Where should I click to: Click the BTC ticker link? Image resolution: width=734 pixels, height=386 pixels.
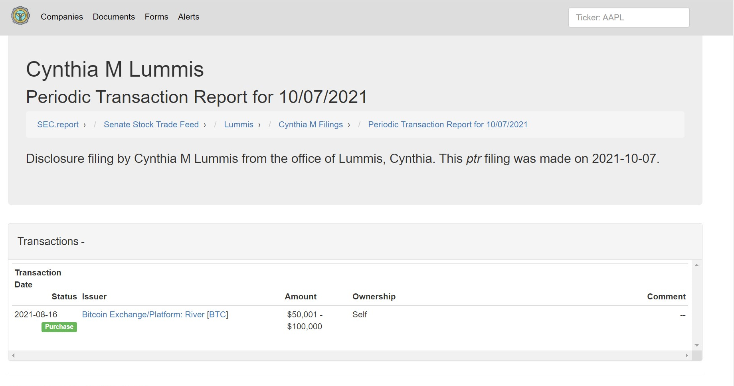pyautogui.click(x=217, y=315)
